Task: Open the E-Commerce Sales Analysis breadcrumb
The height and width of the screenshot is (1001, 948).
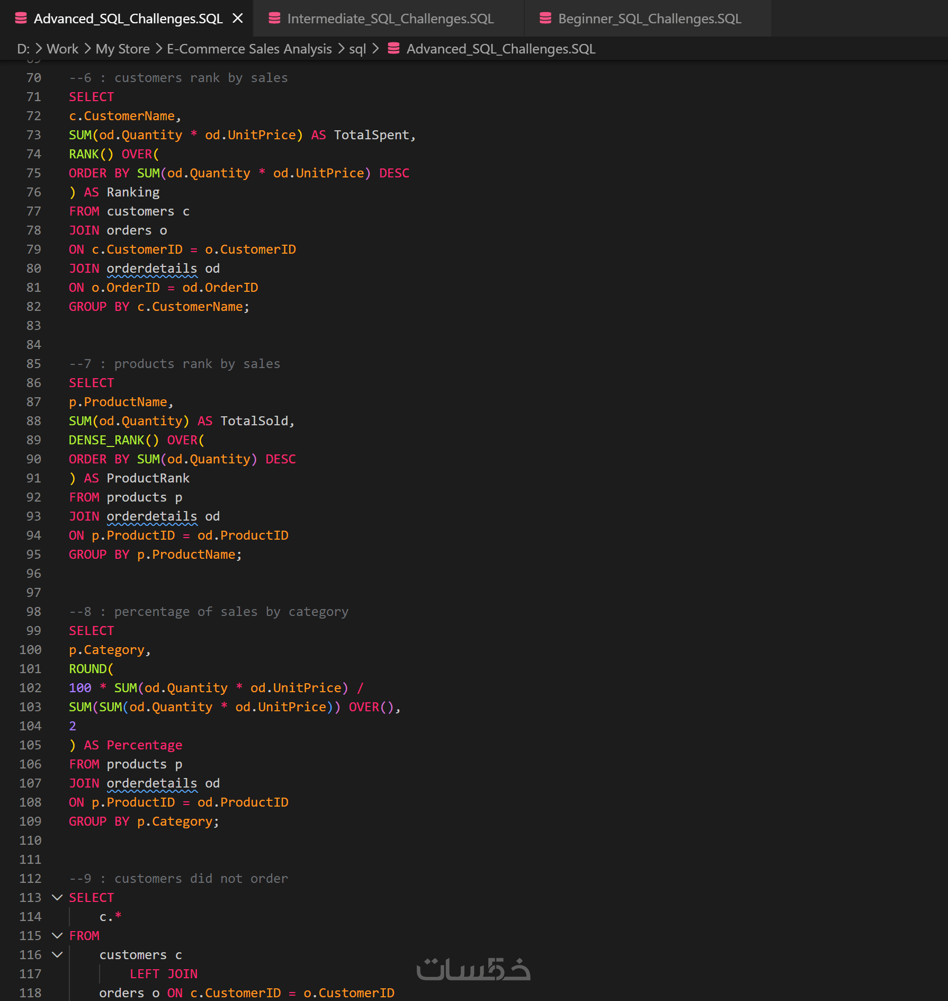Action: pos(249,49)
